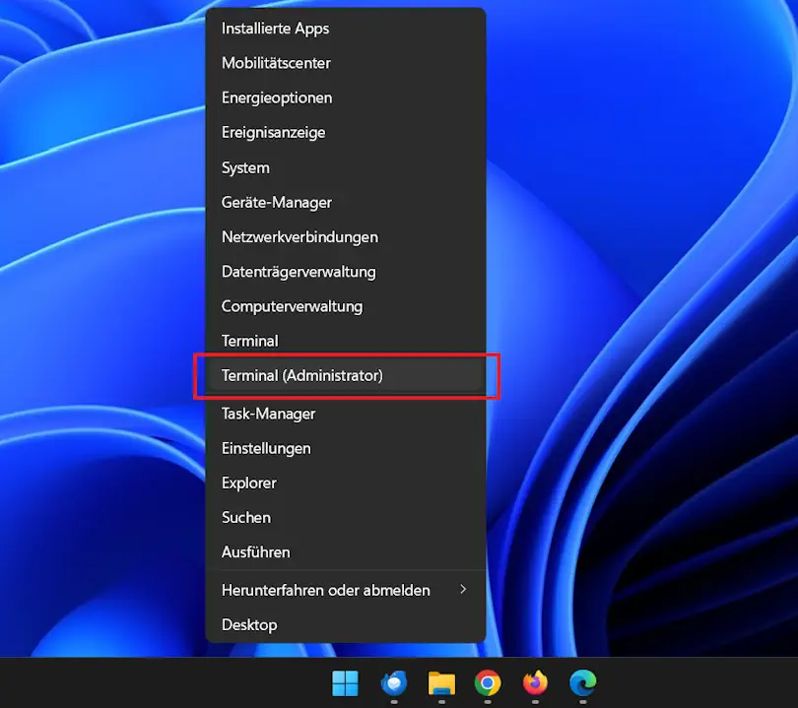
Task: Open Einstellungen from the context menu
Action: pos(266,448)
